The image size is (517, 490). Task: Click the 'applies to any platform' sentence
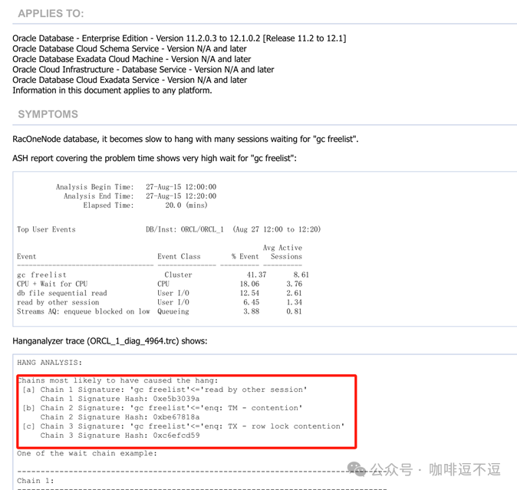click(x=112, y=90)
